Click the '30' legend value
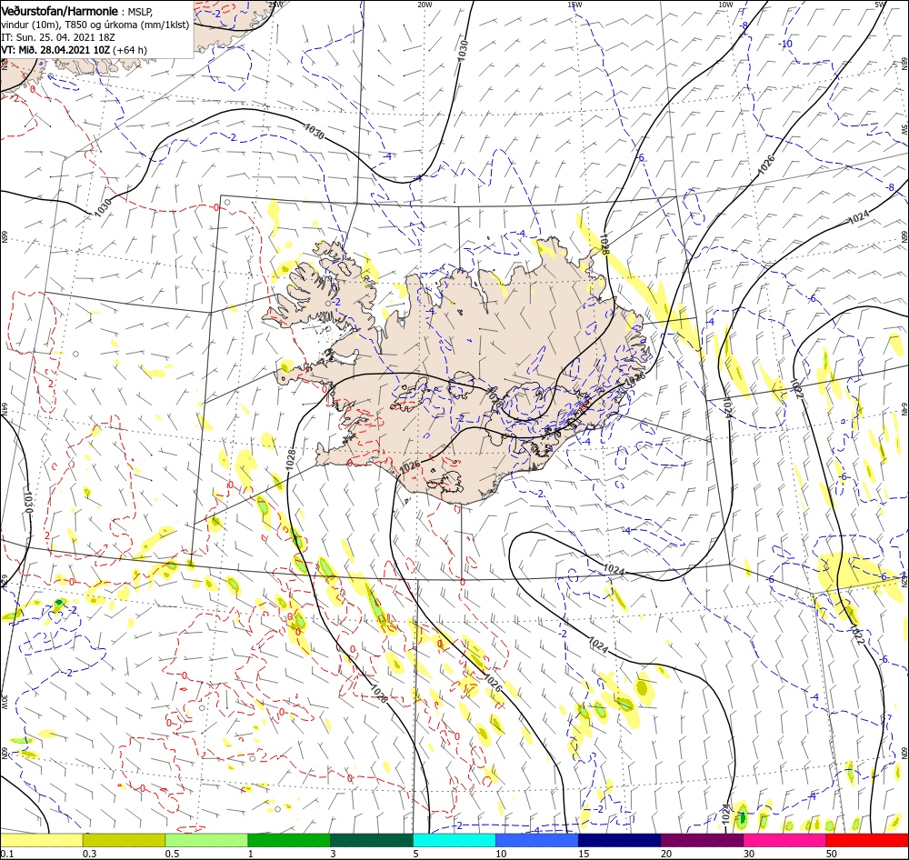 click(749, 854)
